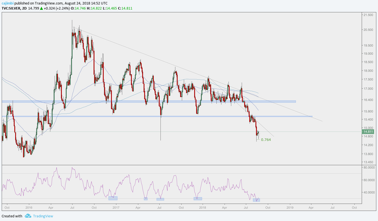Click the 21.500 price axis label
The image size is (378, 221).
368,15
